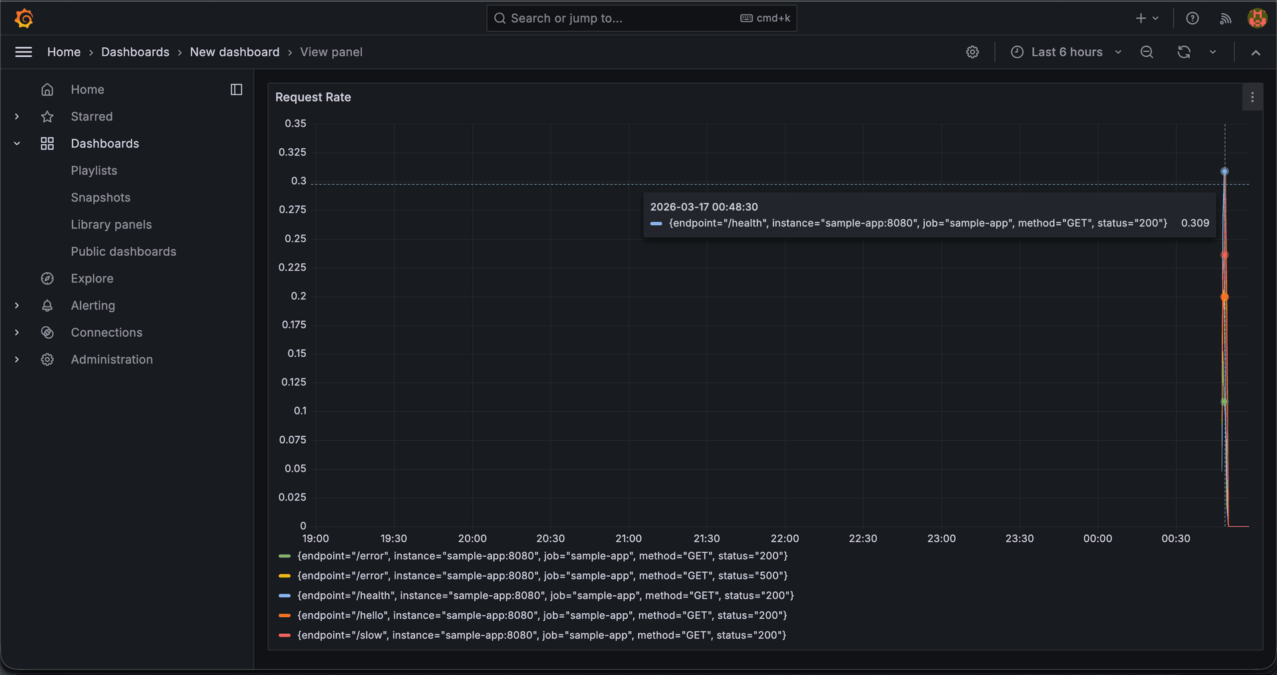Go to Dashboards breadcrumb
1277x675 pixels.
(x=135, y=52)
